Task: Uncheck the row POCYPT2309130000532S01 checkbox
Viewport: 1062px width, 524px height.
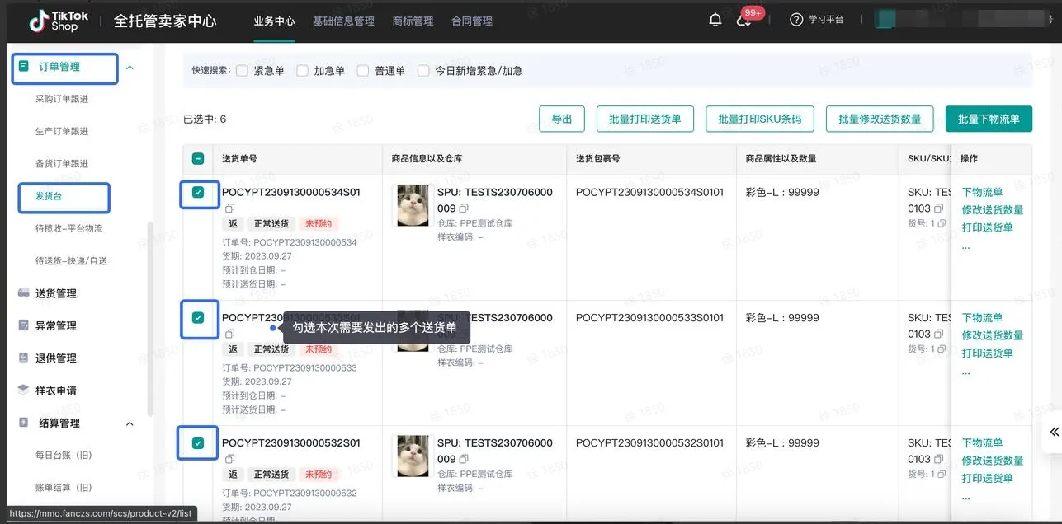Action: [198, 442]
